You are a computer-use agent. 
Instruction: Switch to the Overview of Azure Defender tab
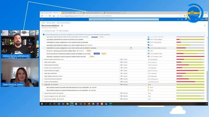[x=93, y=13]
